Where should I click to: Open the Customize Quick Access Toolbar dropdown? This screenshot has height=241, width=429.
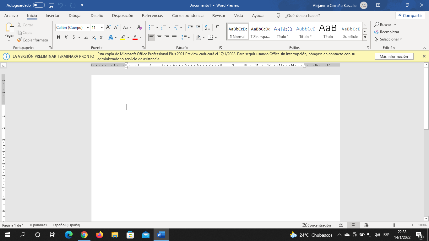[x=82, y=5]
